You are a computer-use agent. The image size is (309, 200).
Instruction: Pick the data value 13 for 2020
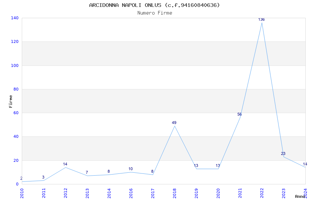[217, 165]
